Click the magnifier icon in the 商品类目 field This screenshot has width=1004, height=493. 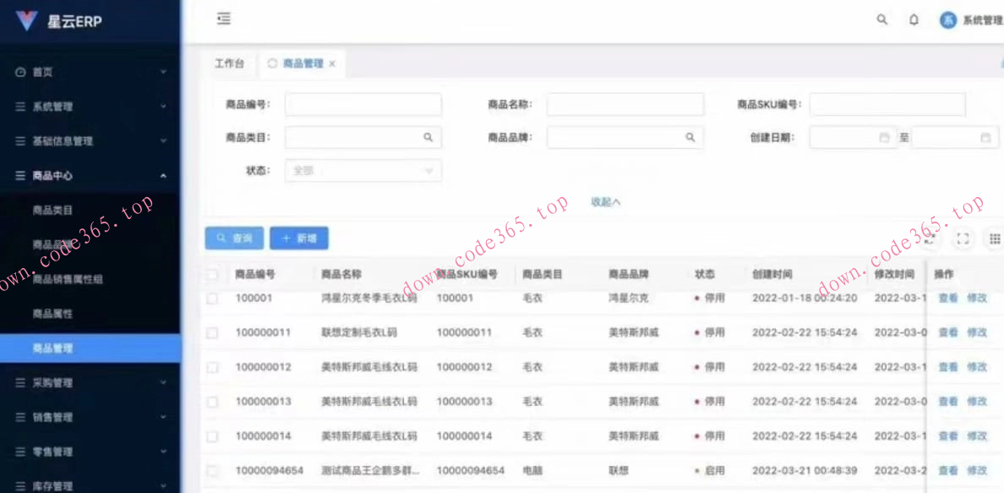(x=429, y=136)
